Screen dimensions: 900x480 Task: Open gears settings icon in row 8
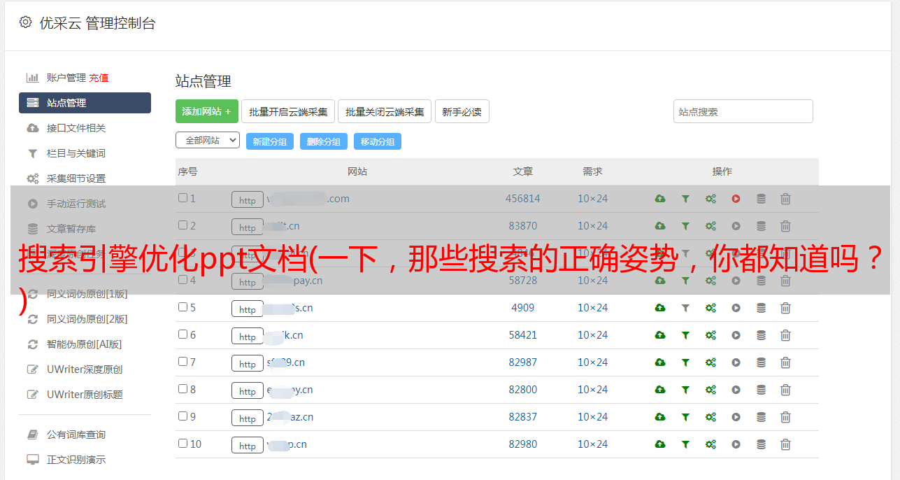click(x=710, y=390)
